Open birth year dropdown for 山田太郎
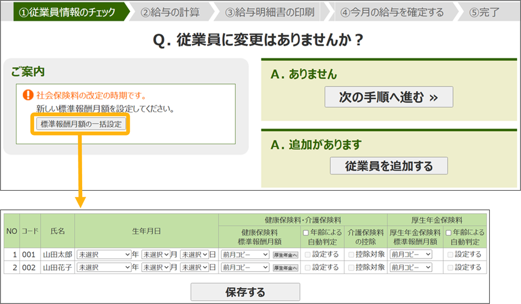Image resolution: width=521 pixels, height=304 pixels. click(x=104, y=254)
